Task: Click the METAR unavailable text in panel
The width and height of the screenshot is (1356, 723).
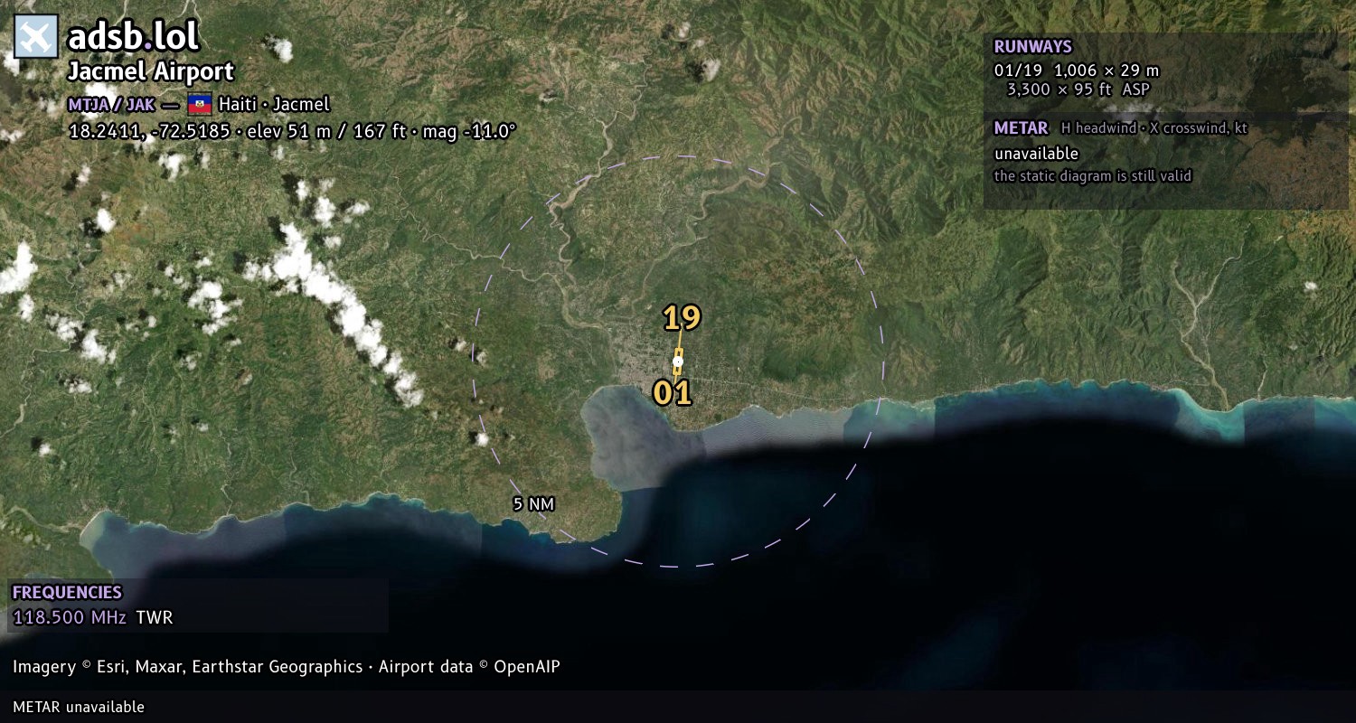Action: point(1036,154)
